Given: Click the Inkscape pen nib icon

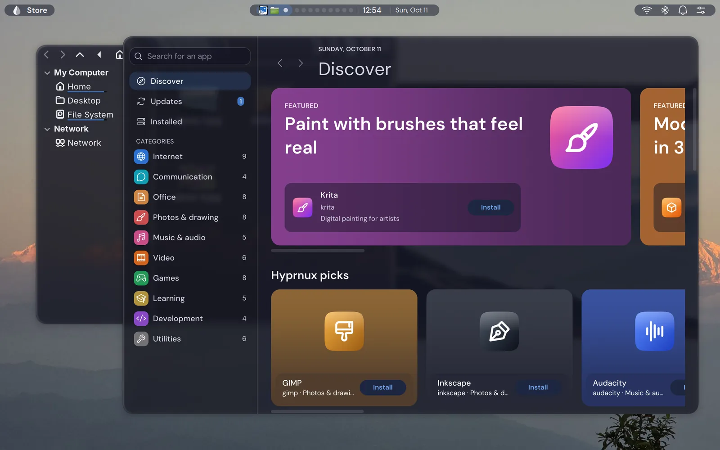Looking at the screenshot, I should (x=499, y=331).
